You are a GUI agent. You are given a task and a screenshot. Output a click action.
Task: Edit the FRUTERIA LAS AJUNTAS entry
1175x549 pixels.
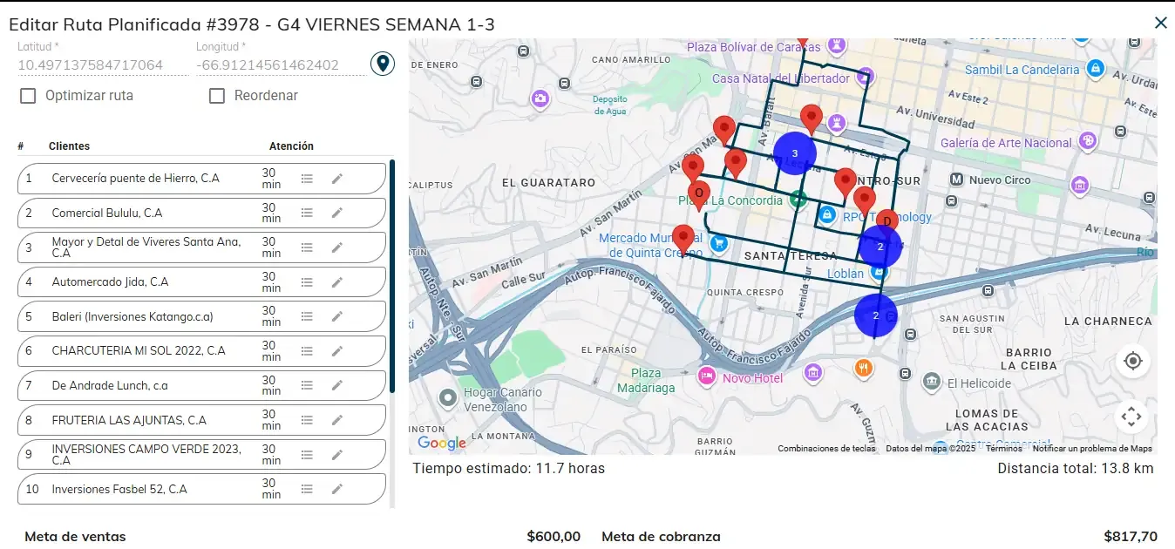click(x=337, y=420)
